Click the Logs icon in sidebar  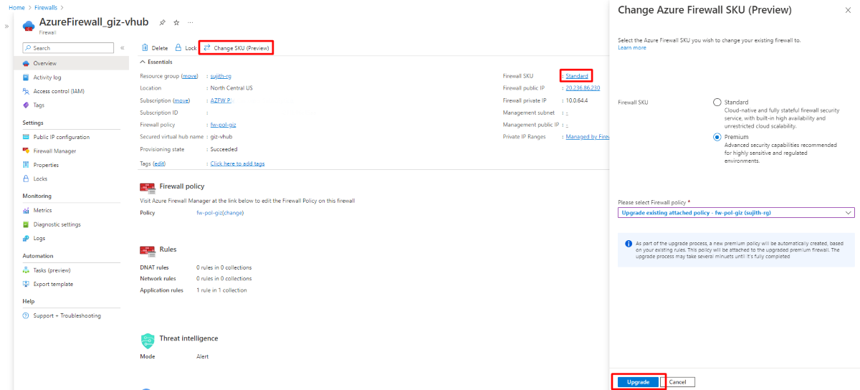pyautogui.click(x=27, y=238)
